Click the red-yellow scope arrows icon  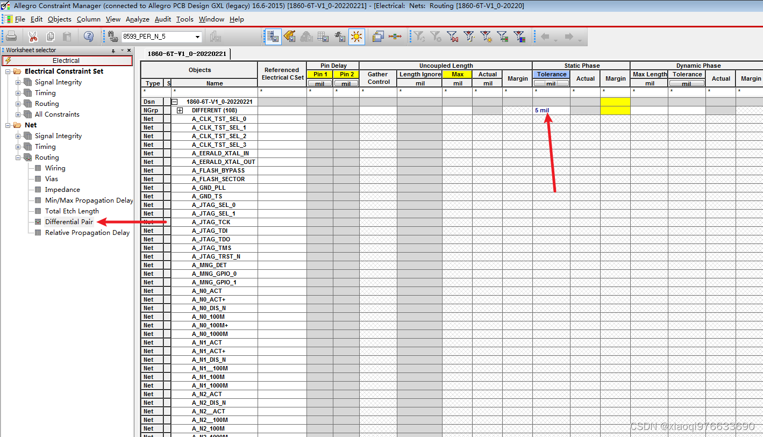click(395, 37)
